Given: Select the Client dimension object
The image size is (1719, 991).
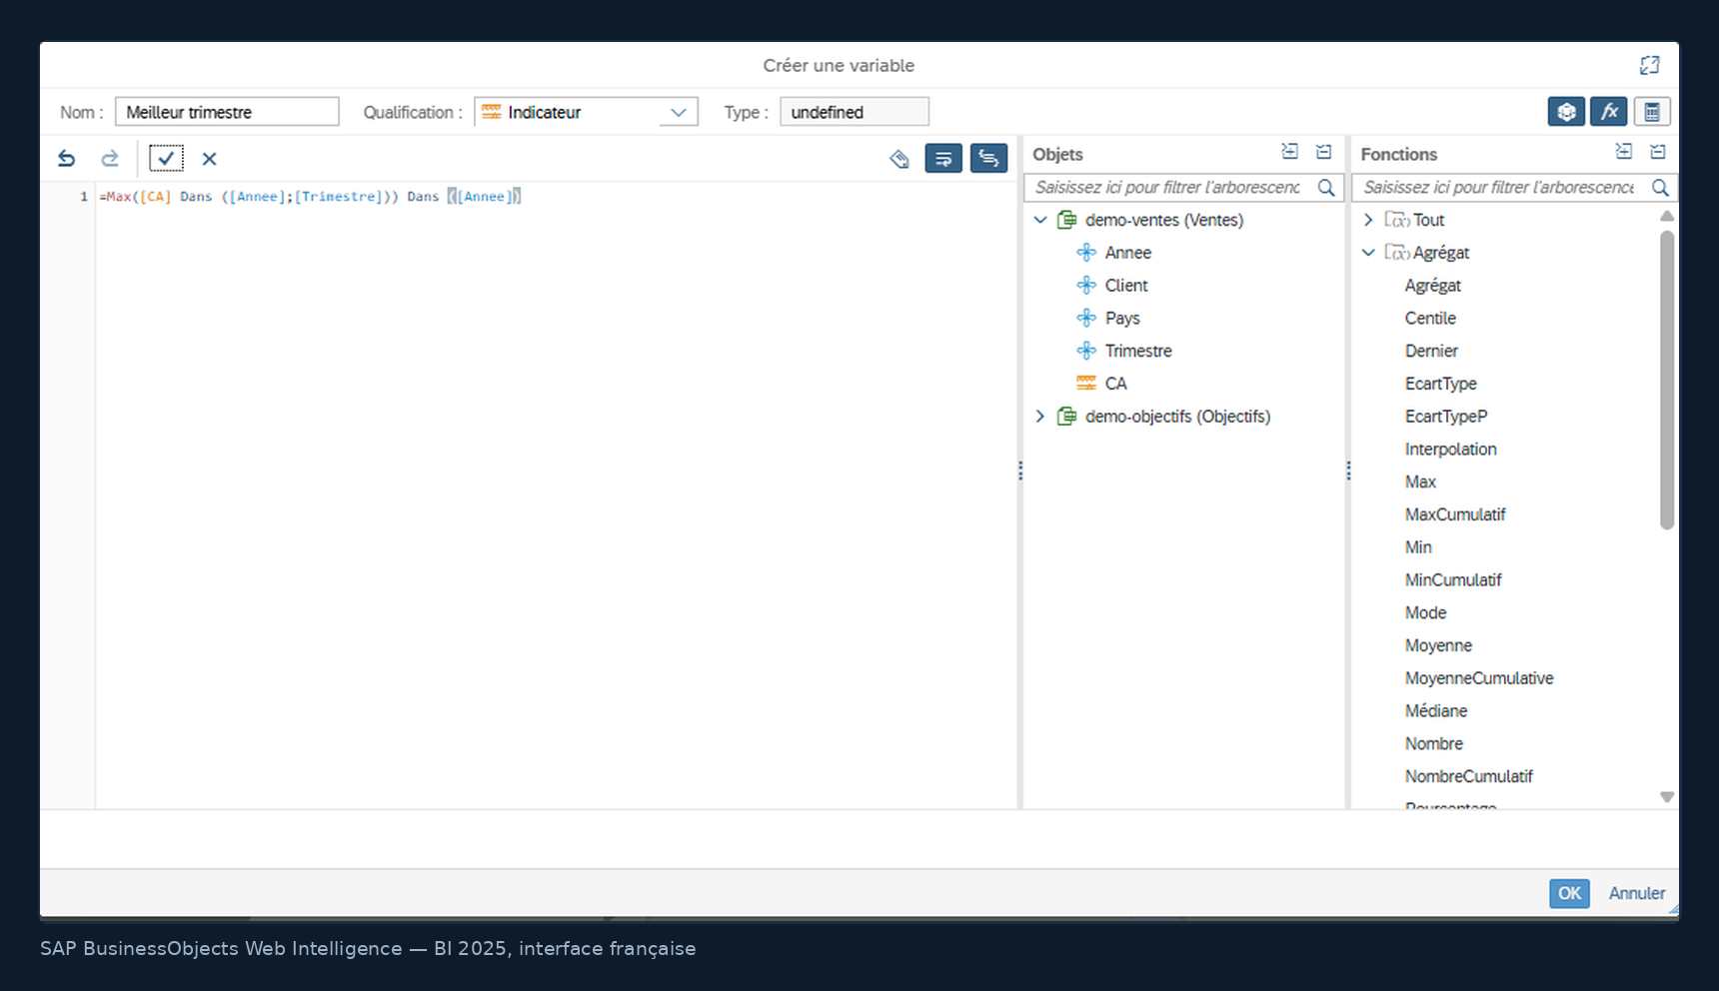Looking at the screenshot, I should coord(1126,286).
